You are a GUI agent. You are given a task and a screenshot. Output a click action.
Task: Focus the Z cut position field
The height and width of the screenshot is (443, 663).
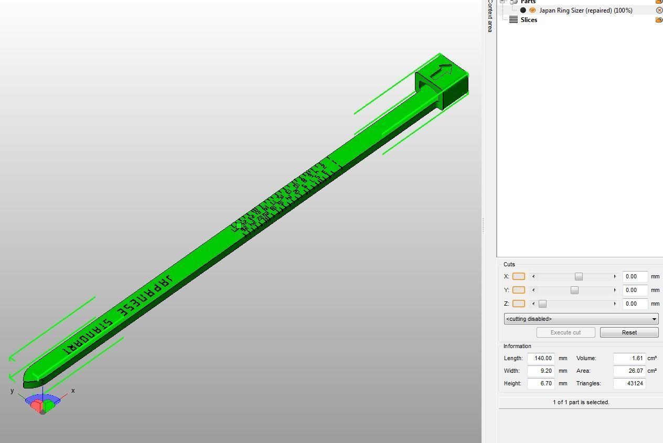(635, 304)
